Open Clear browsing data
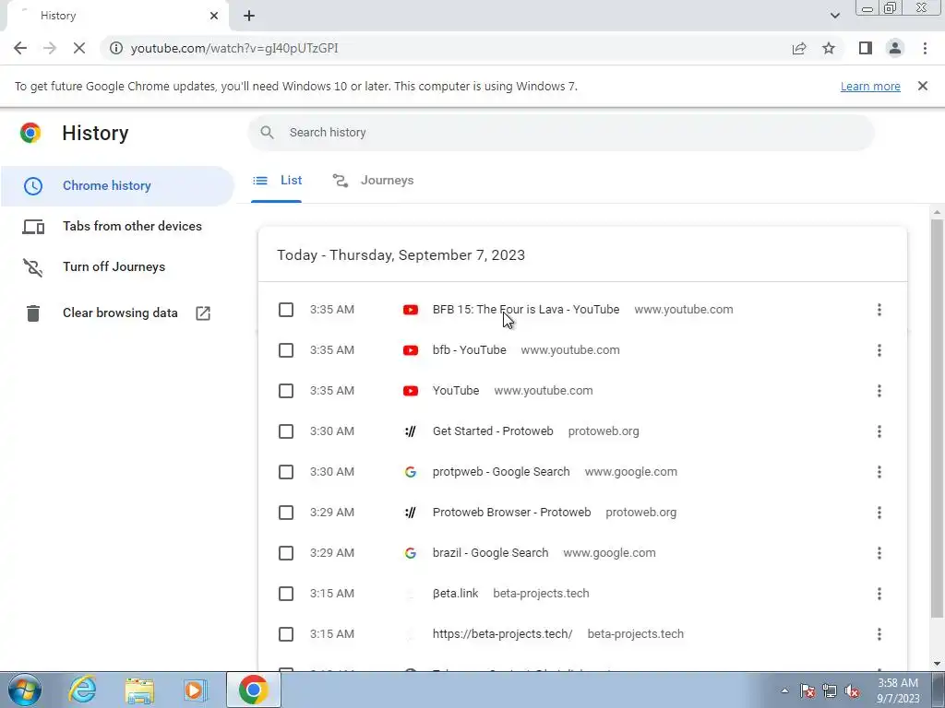 tap(117, 313)
